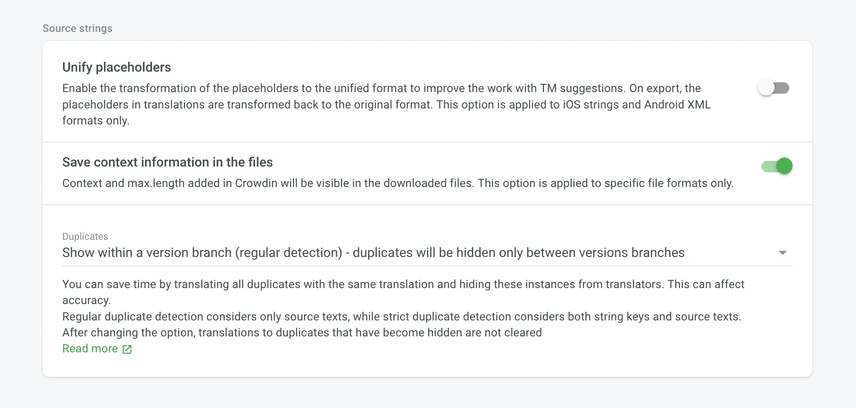This screenshot has width=856, height=408.
Task: Click the Save context information heading
Action: [x=167, y=162]
